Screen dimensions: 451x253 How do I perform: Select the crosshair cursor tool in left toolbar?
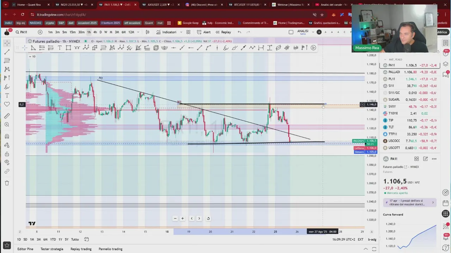[x=7, y=43]
